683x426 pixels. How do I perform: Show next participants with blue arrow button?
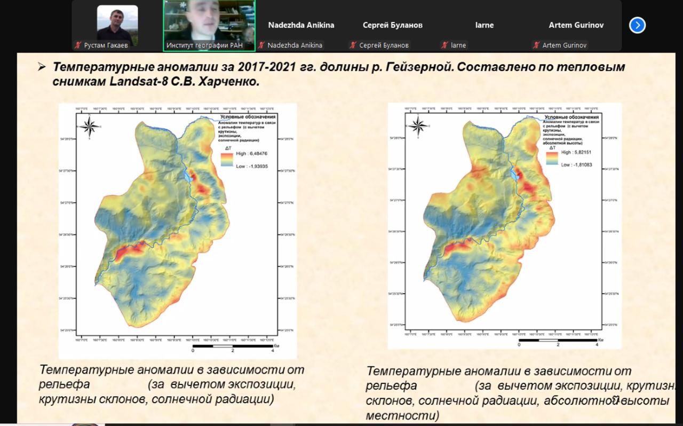tap(637, 25)
